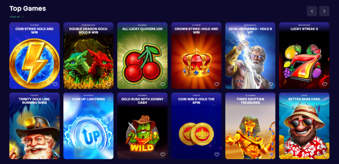Open Coin Strike Hold and Win game
The width and height of the screenshot is (339, 164).
[34, 55]
